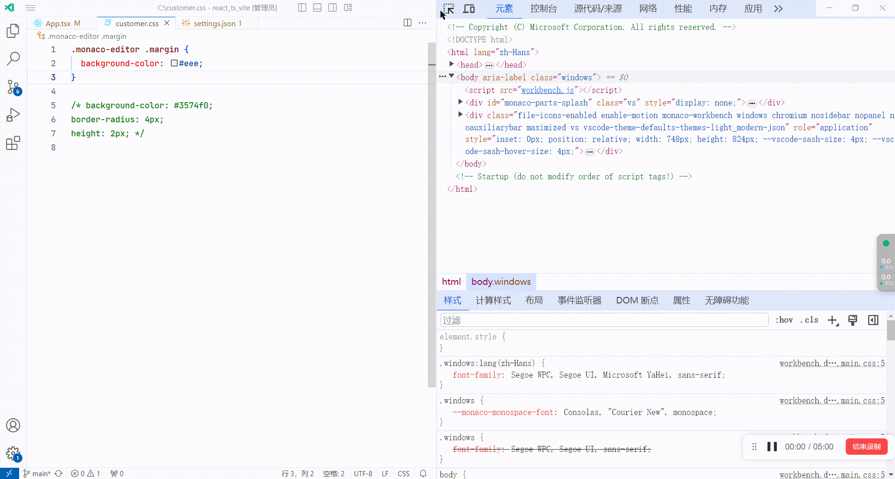Open the 应用 DevTools tab
The height and width of the screenshot is (479, 895).
[753, 9]
